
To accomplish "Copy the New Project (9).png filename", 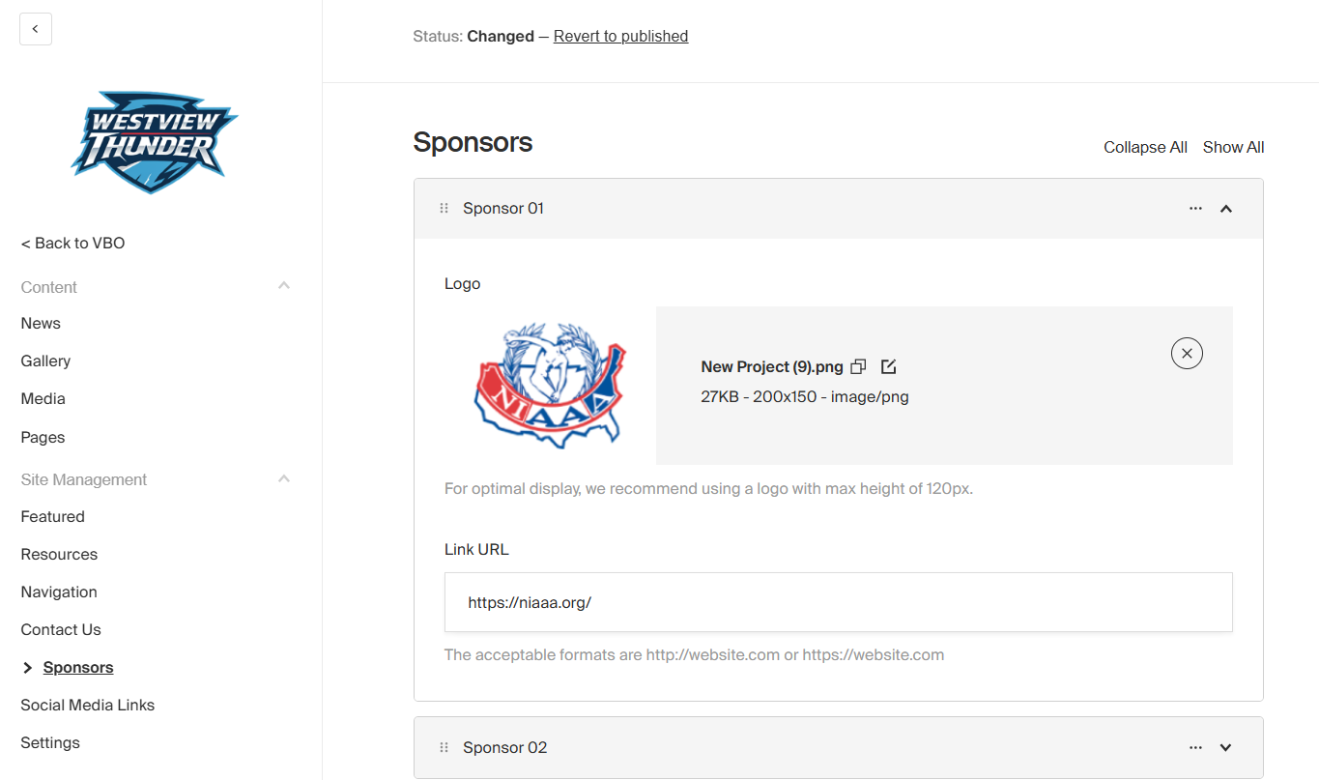I will (858, 367).
